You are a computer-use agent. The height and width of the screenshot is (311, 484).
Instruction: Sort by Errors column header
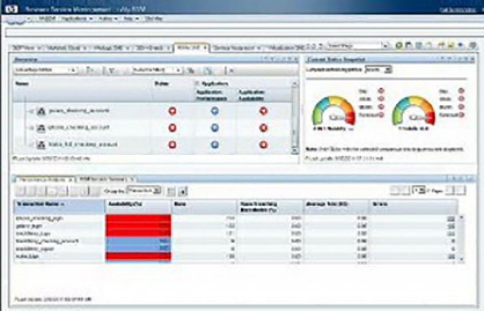coord(414,207)
